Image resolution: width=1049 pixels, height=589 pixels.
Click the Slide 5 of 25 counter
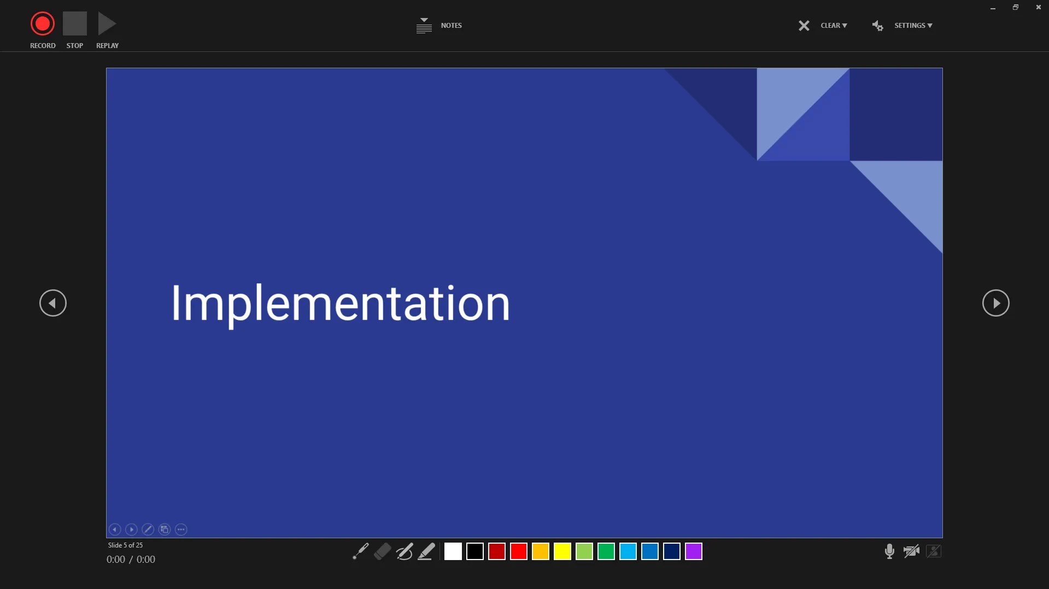point(125,545)
